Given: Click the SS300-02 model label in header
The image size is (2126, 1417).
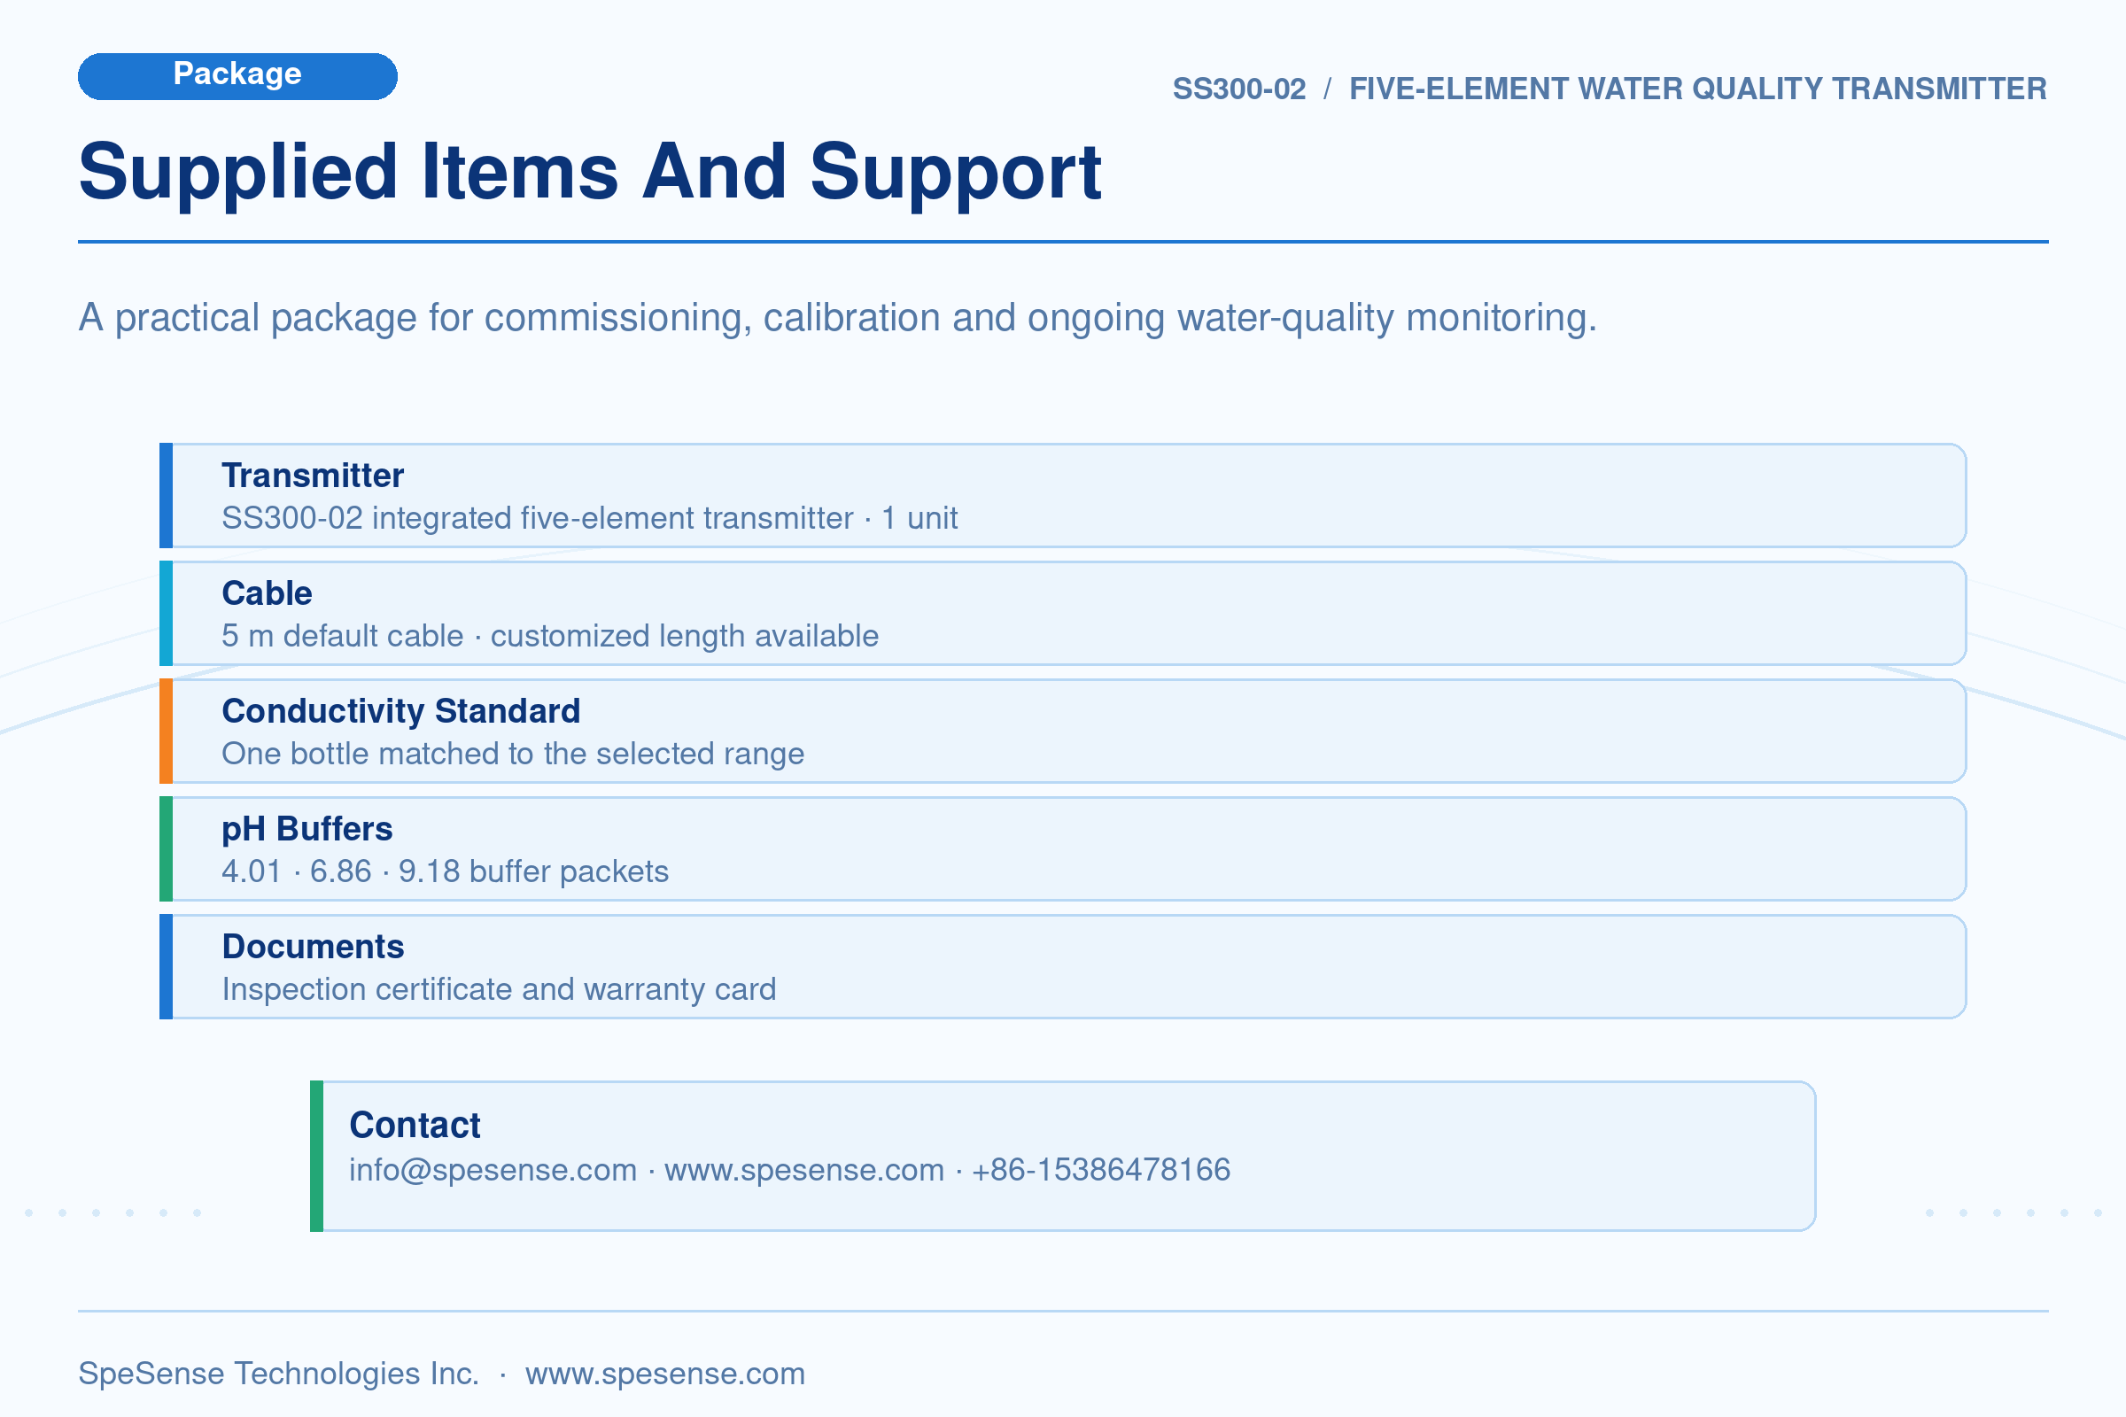Looking at the screenshot, I should [x=1239, y=89].
